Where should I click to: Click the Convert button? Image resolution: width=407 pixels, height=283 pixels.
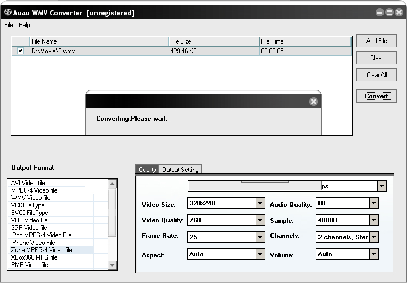click(x=377, y=96)
